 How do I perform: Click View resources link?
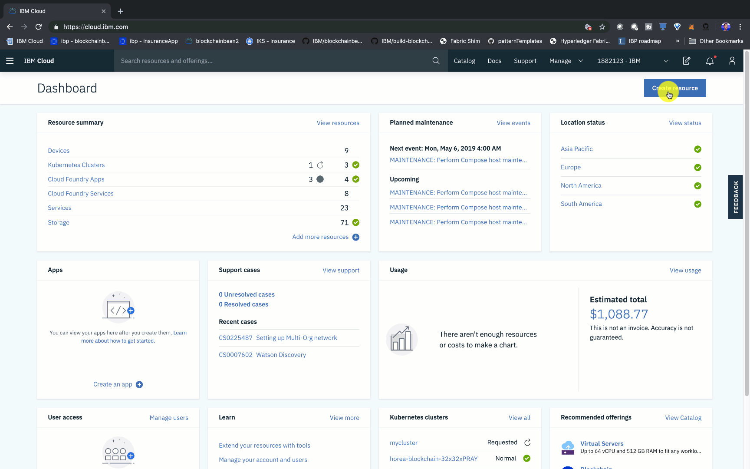coord(338,123)
